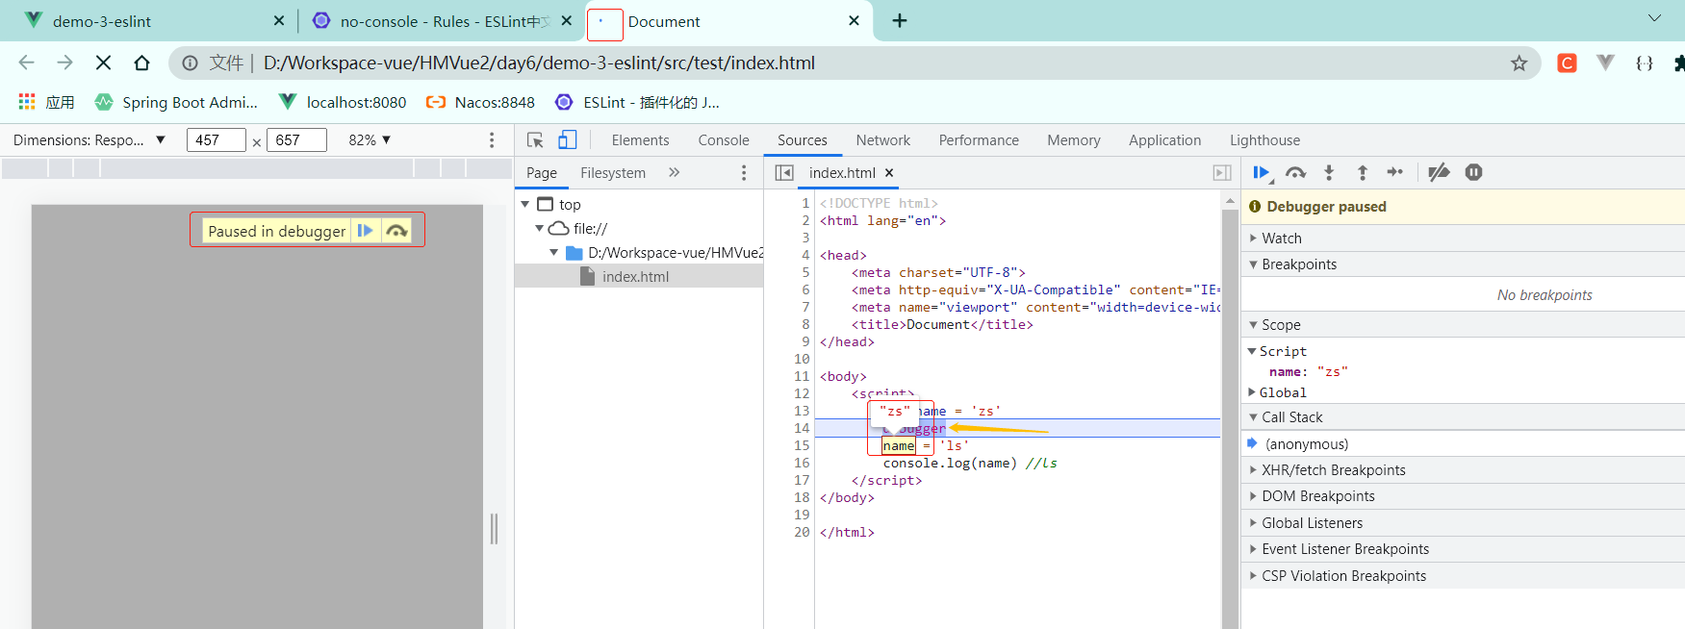Resume script execution in debugger toolbar
This screenshot has height=629, width=1685.
point(1261,173)
